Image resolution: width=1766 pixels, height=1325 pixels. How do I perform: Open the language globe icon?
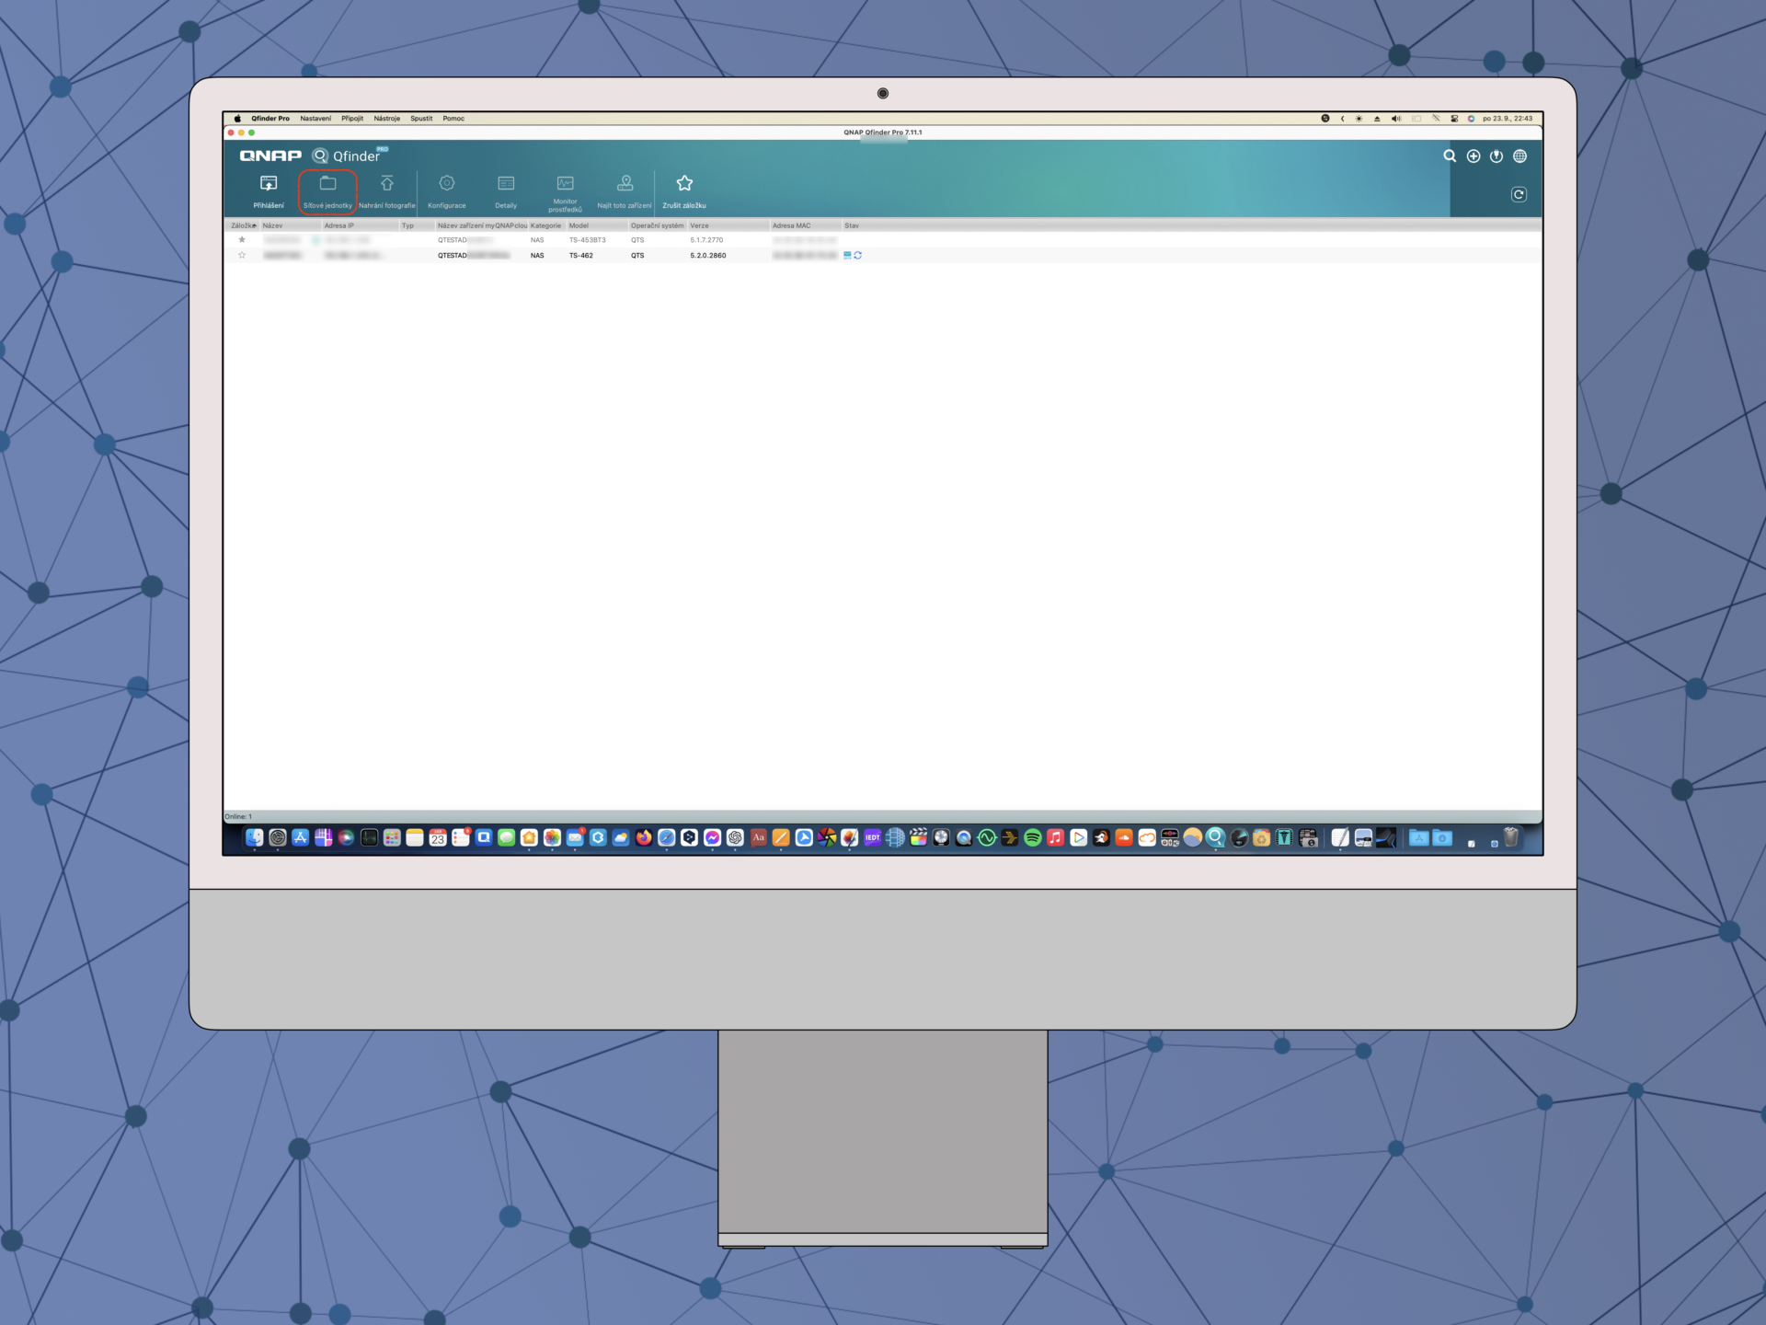(1520, 156)
